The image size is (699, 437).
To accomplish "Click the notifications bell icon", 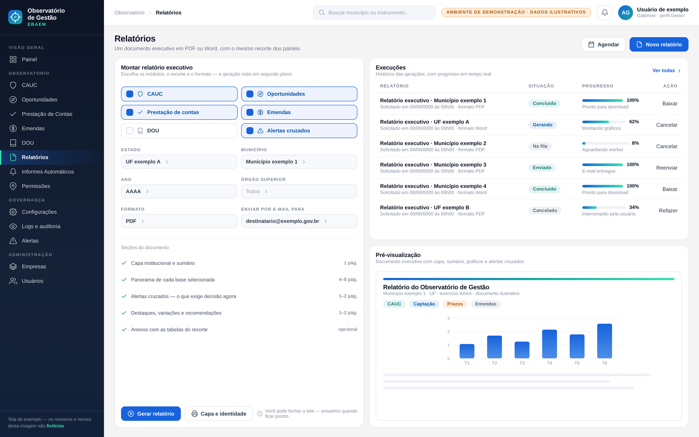I will tap(605, 13).
